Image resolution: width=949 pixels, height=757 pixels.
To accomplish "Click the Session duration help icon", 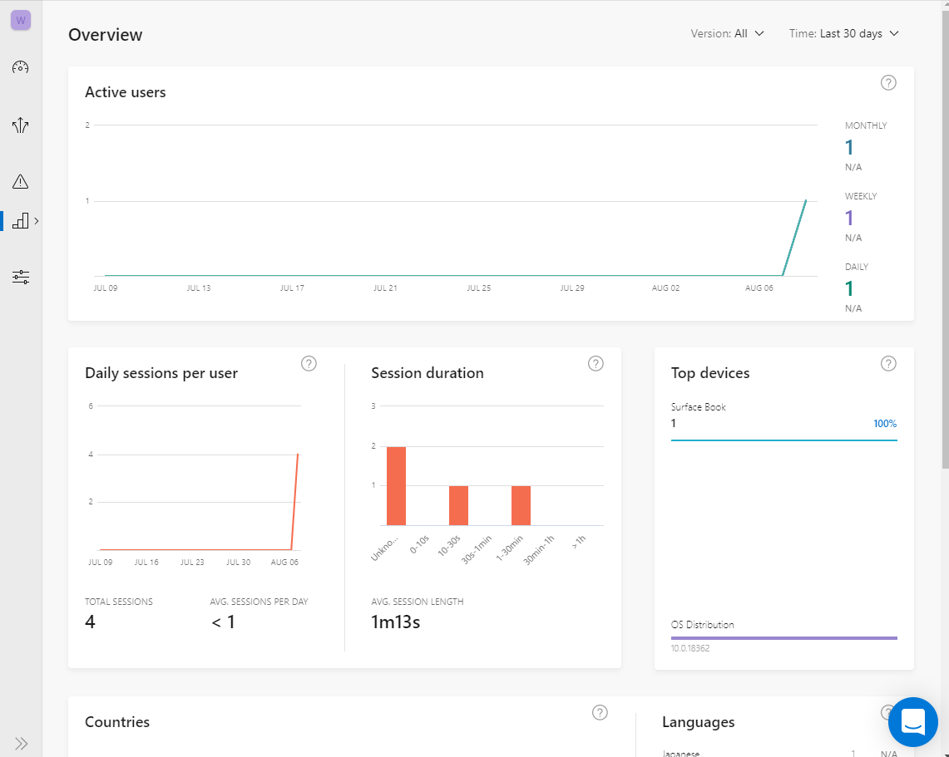I will (x=596, y=363).
